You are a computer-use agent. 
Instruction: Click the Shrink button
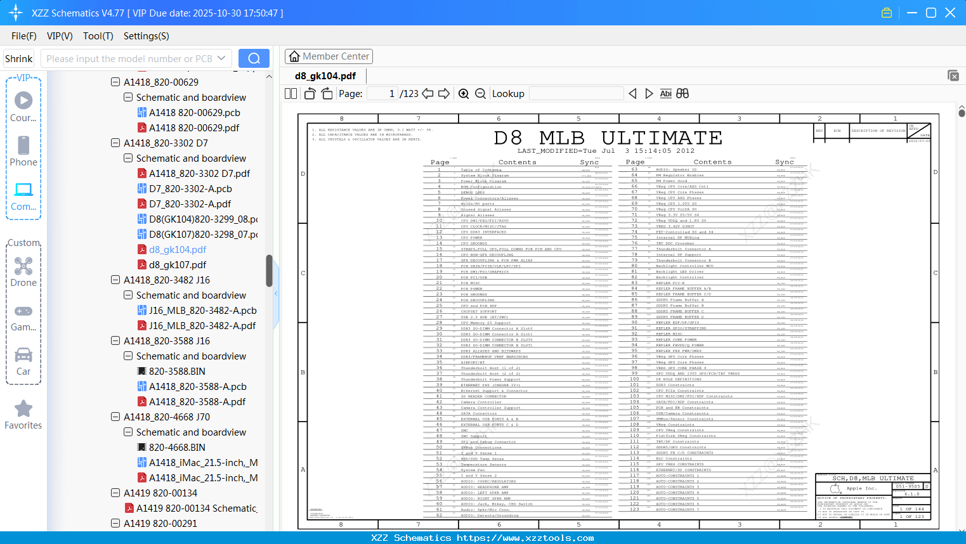[x=19, y=58]
